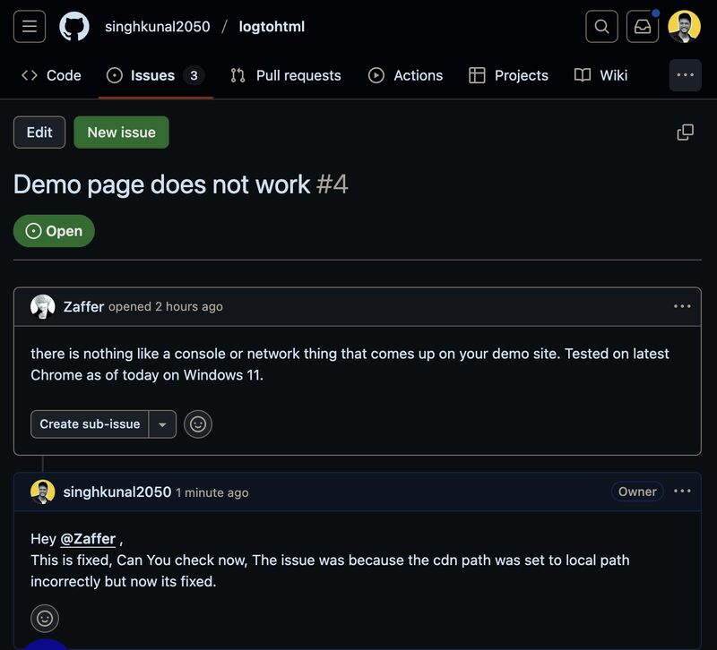Open Zaffer's avatar profile
Screen dimensions: 717x650
pyautogui.click(x=42, y=306)
